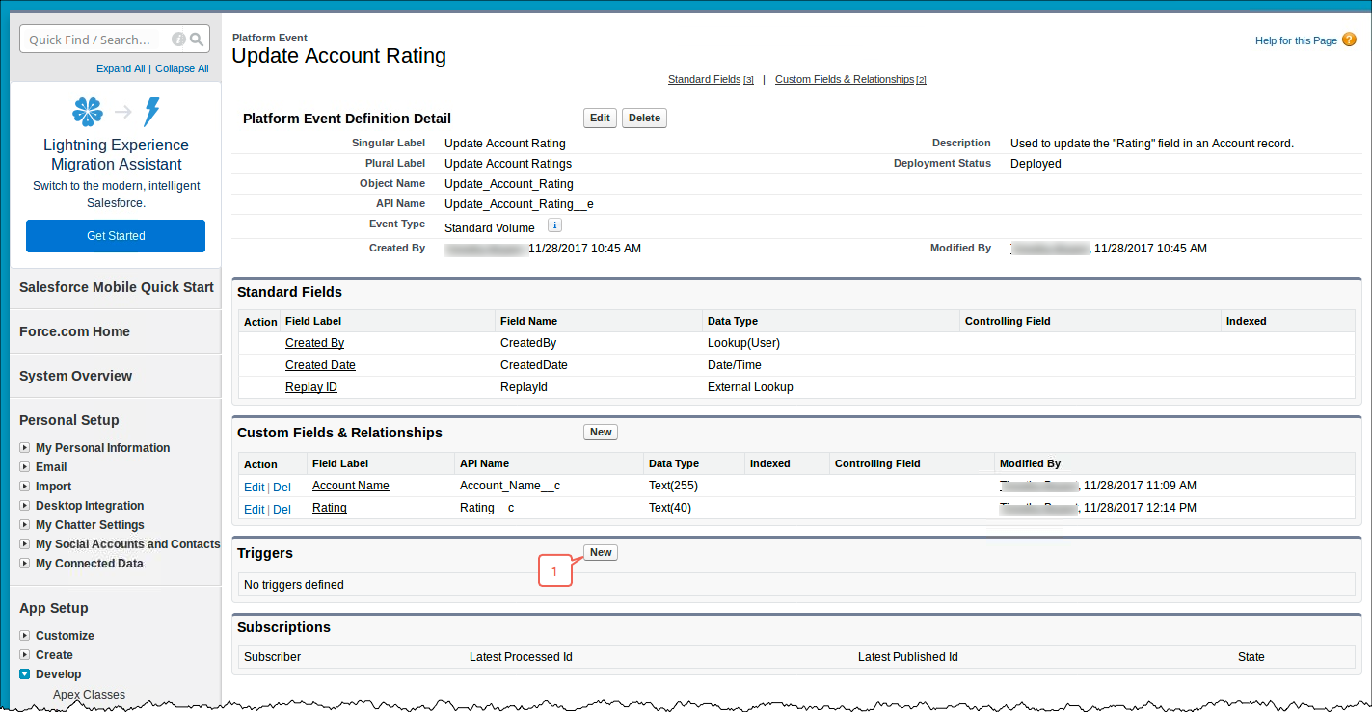1372x712 pixels.
Task: Select the Update_Account_Rating__e API name text
Action: [519, 204]
